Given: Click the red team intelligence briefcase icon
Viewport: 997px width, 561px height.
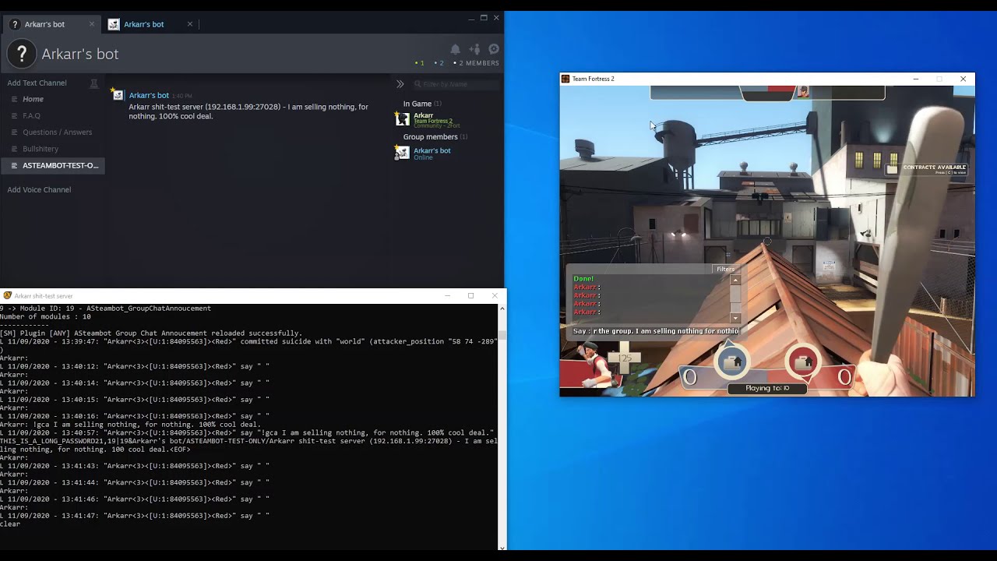Looking at the screenshot, I should [802, 362].
